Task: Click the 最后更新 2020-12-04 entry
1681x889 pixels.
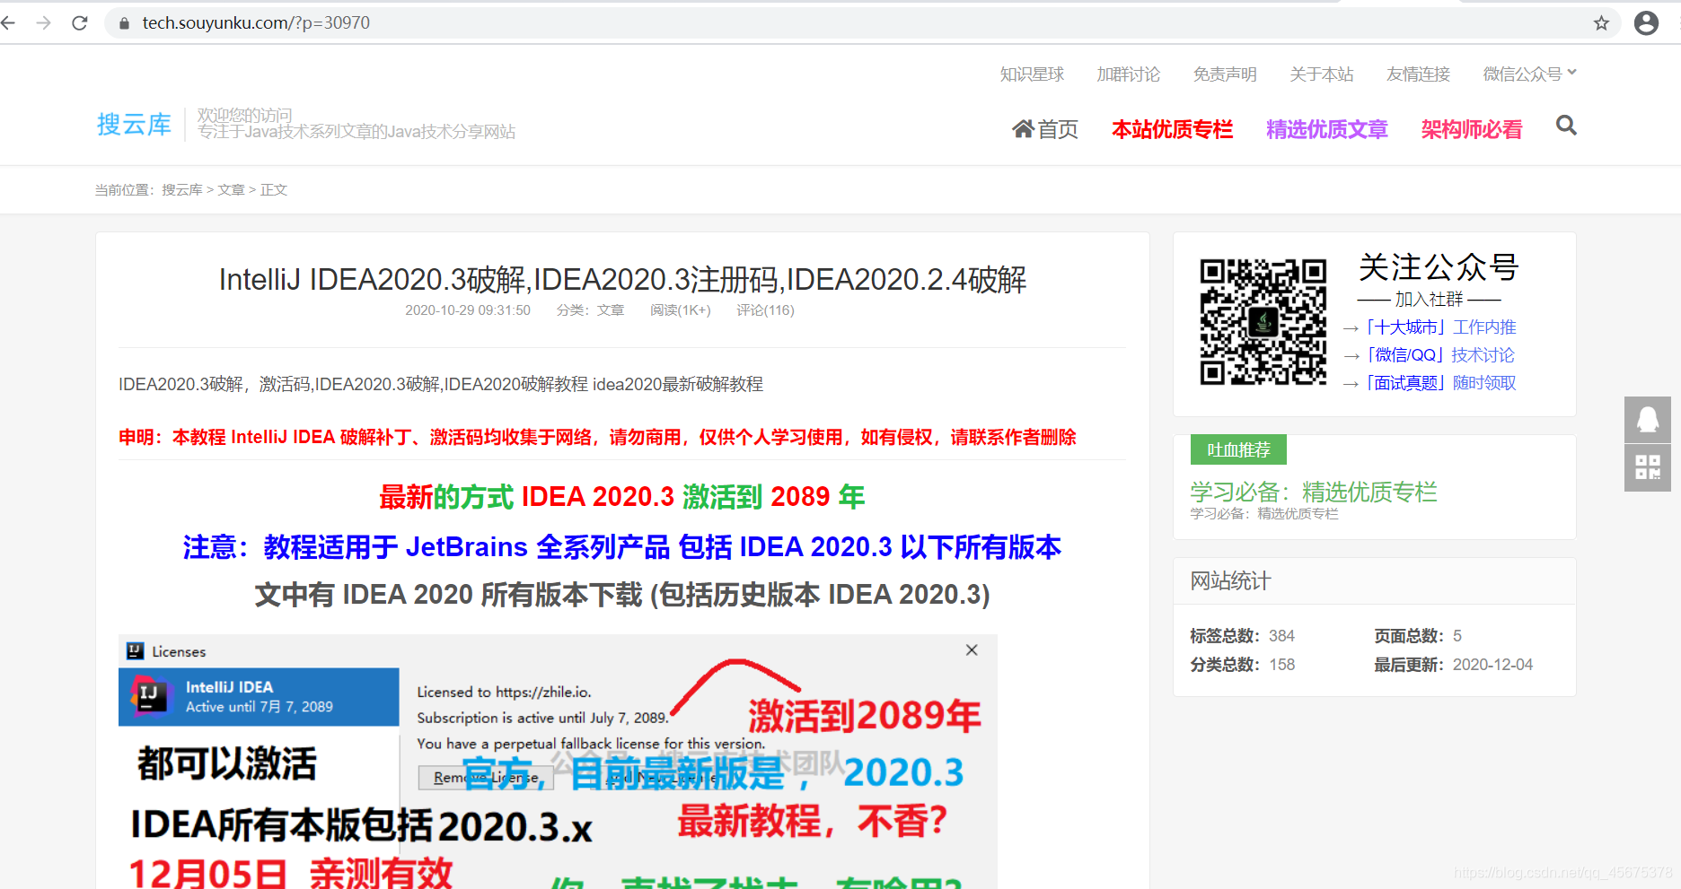Action: tap(1453, 665)
